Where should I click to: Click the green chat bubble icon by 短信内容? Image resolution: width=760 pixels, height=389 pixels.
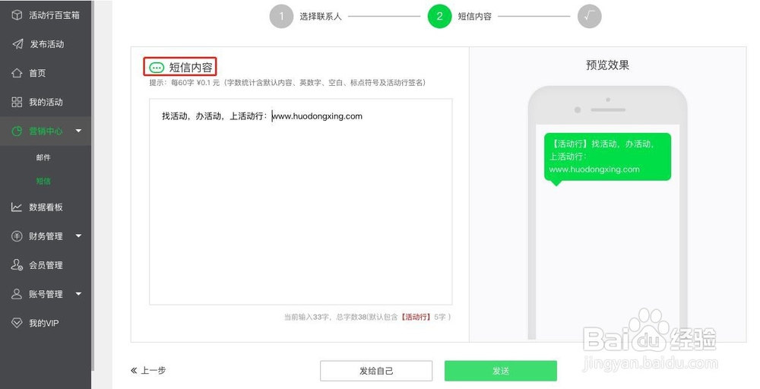point(157,68)
